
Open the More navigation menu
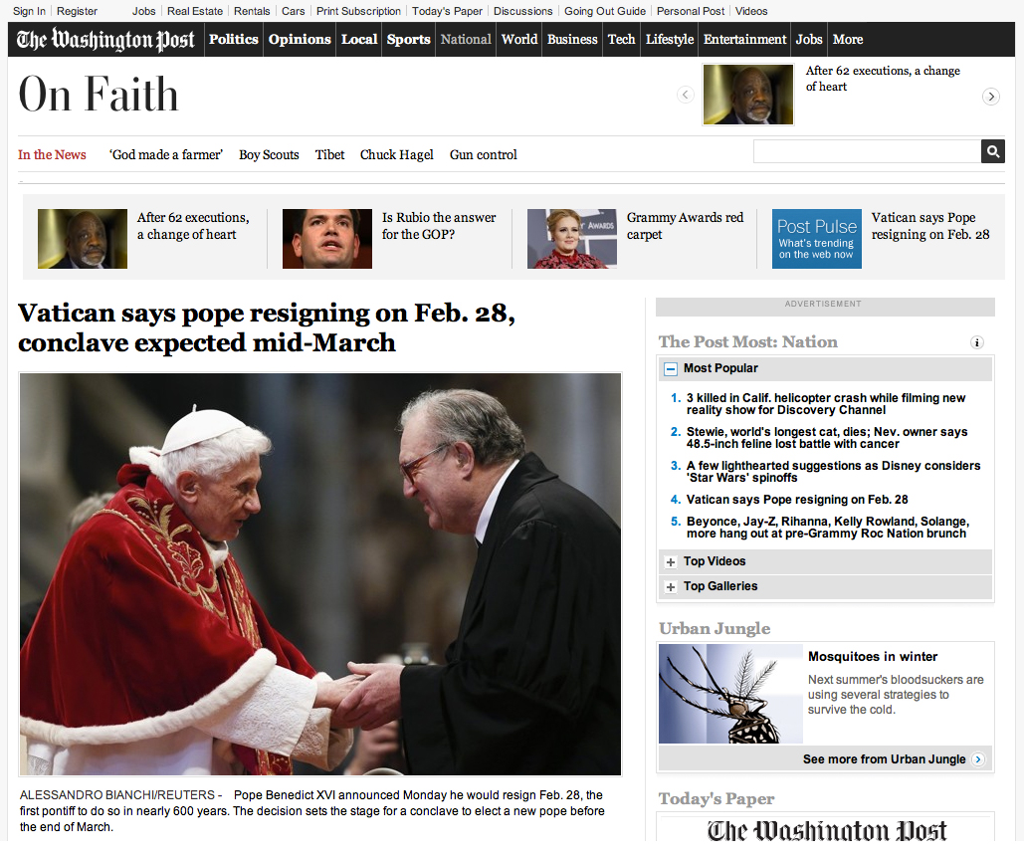click(x=848, y=39)
